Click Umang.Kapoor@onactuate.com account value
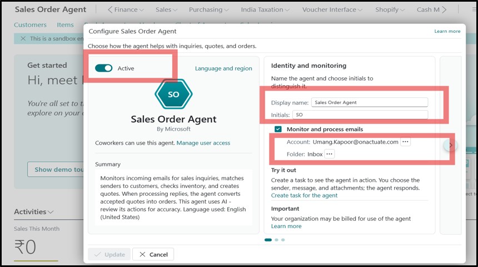This screenshot has width=478, height=267. [x=356, y=142]
